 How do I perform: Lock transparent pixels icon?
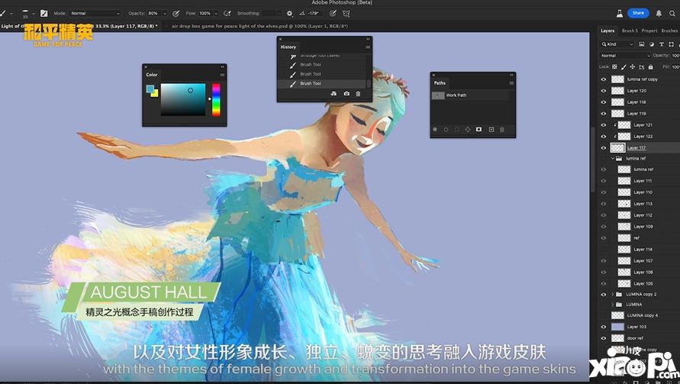click(x=614, y=67)
